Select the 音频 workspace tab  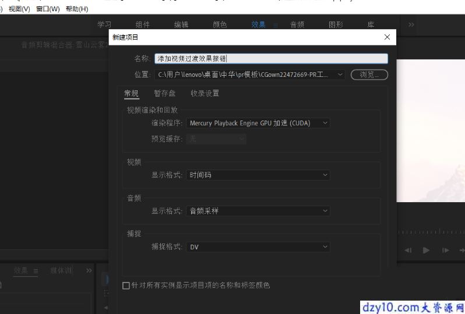(x=297, y=24)
